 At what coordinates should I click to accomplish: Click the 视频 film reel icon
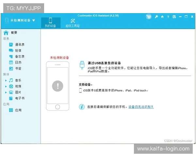click(11, 86)
